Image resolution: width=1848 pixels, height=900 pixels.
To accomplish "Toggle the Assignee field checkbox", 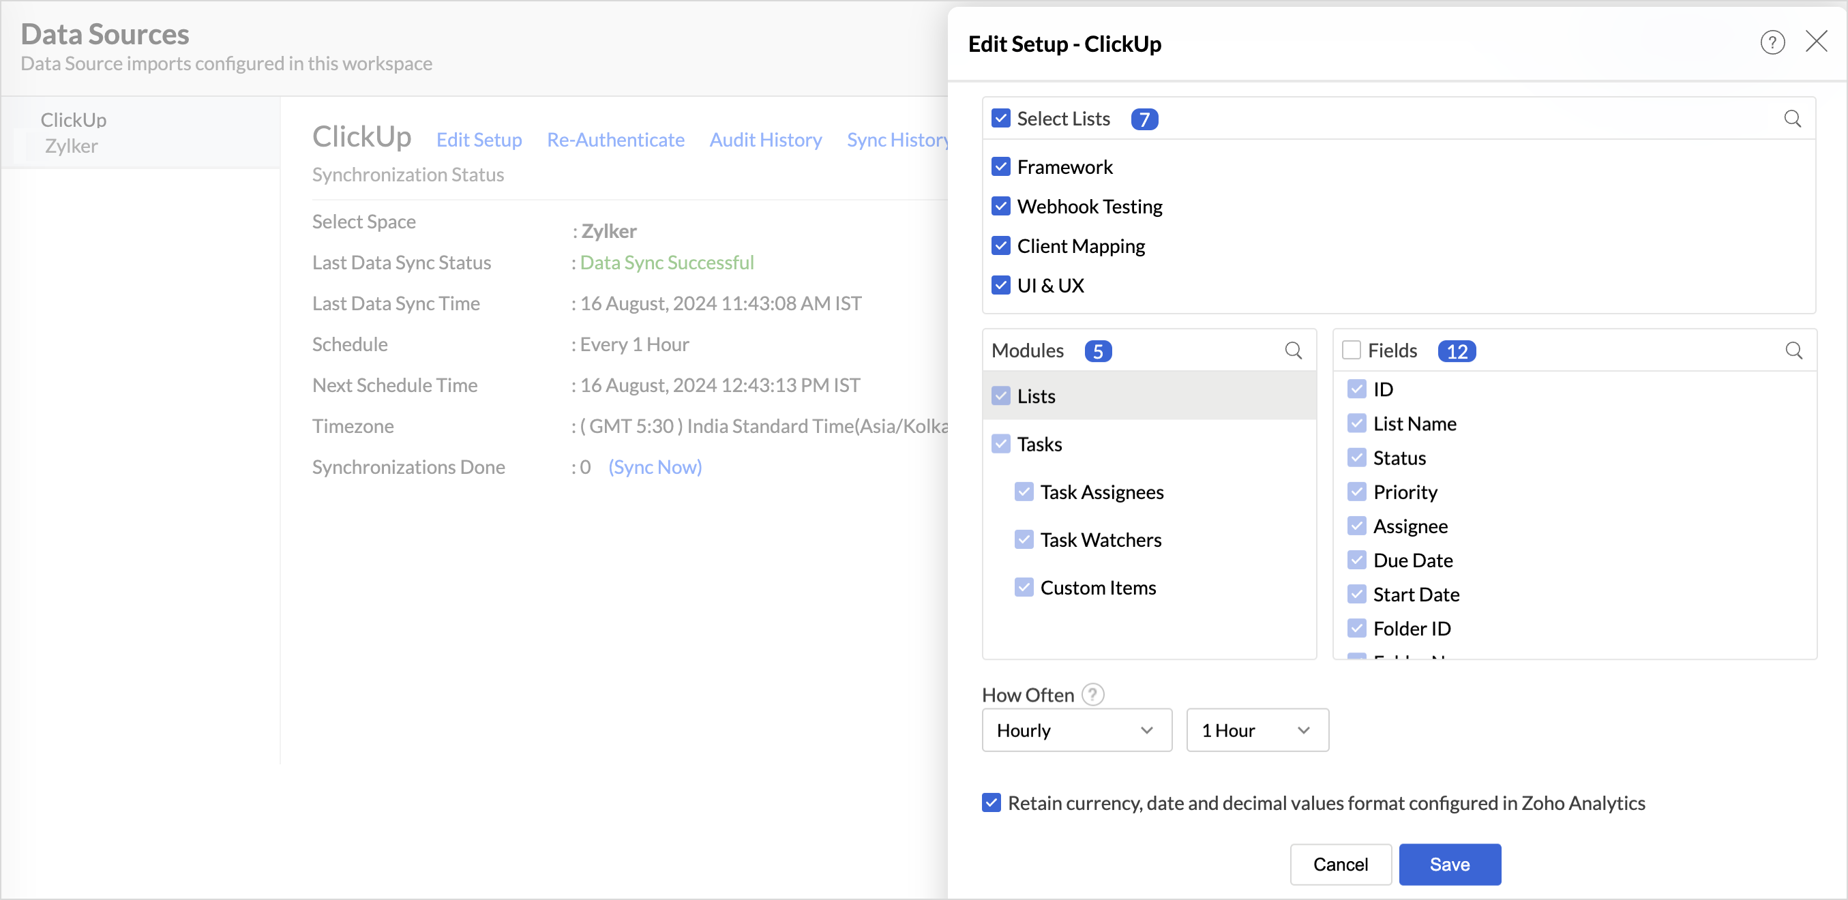I will point(1356,526).
